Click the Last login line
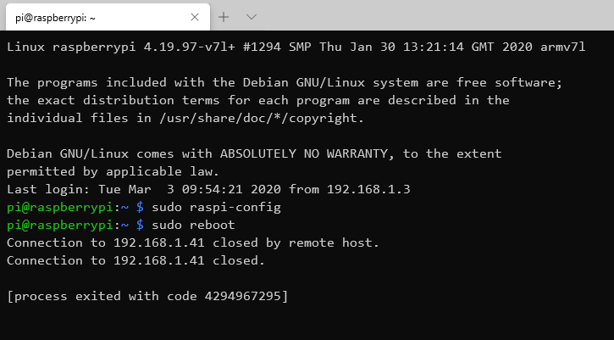This screenshot has height=340, width=614. (x=208, y=189)
